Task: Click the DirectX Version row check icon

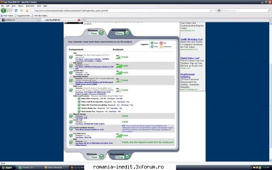Action: pos(71,116)
